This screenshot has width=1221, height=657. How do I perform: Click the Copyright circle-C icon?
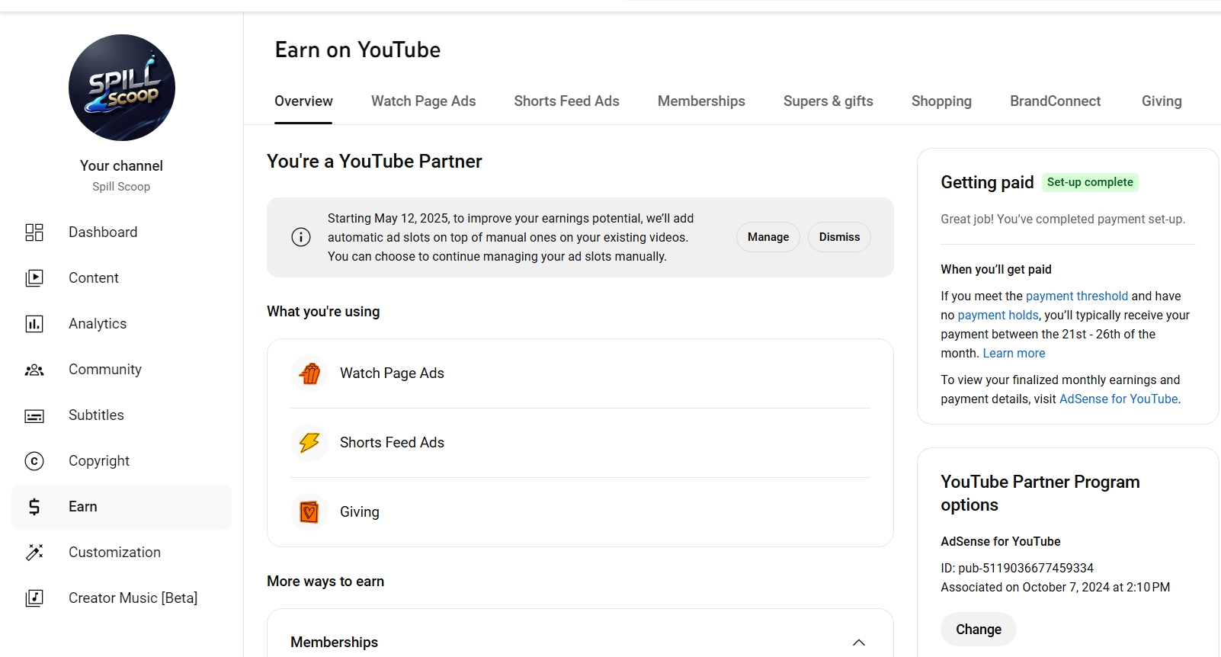[x=34, y=461]
